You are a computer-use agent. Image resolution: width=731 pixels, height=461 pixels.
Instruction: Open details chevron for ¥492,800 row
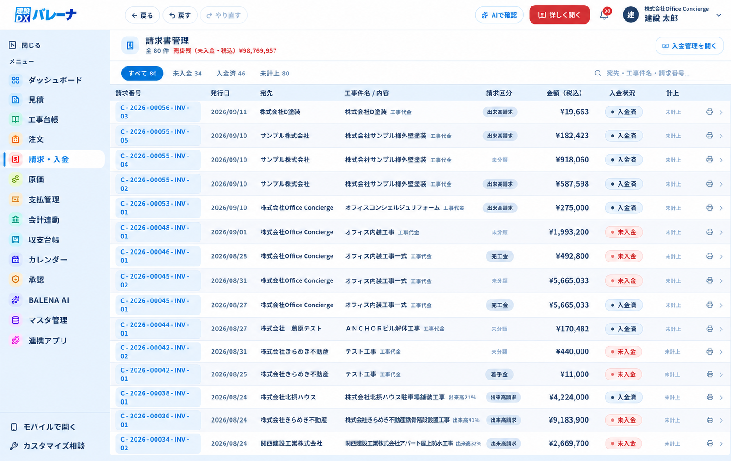pos(721,256)
